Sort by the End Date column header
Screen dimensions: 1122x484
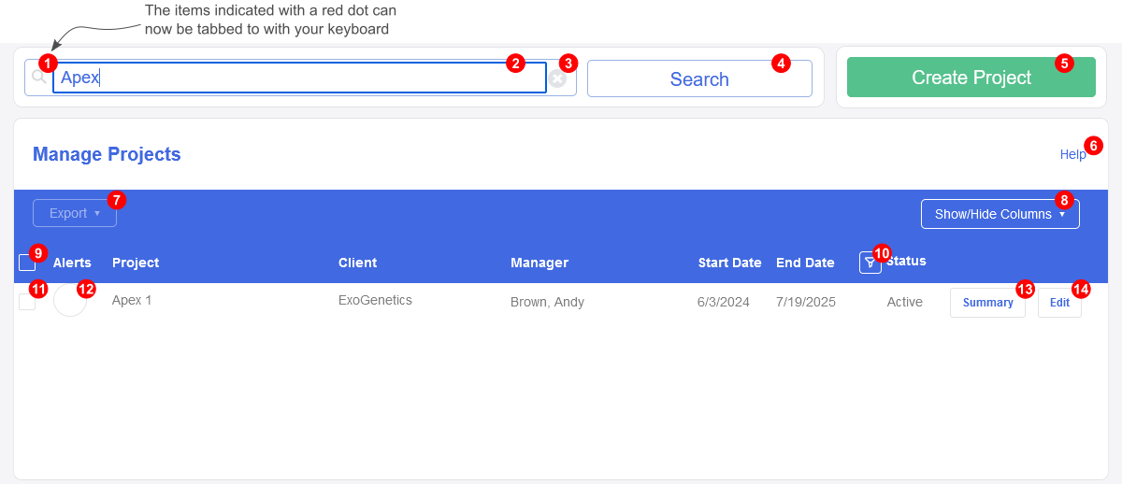[x=805, y=263]
